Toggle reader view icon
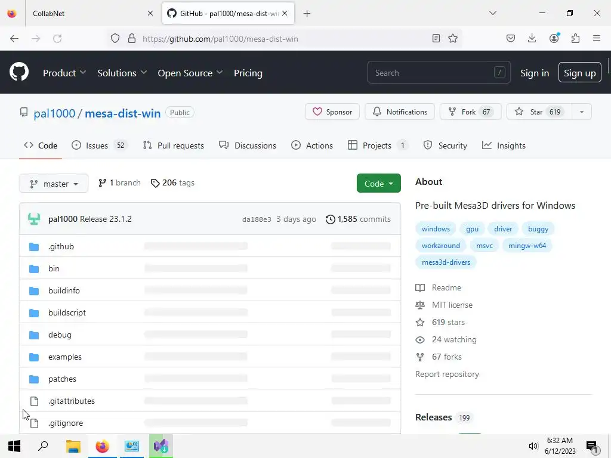The height and width of the screenshot is (458, 611). click(436, 38)
